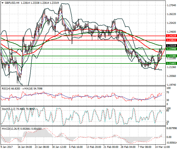Image resolution: width=177 pixels, height=150 pixels.
Task: Click the RSI scale level 30
Action: tap(168, 100)
